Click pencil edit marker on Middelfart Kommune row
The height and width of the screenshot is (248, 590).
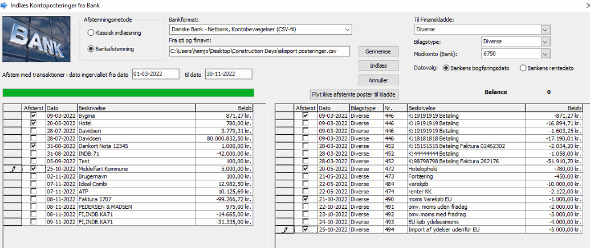click(14, 169)
